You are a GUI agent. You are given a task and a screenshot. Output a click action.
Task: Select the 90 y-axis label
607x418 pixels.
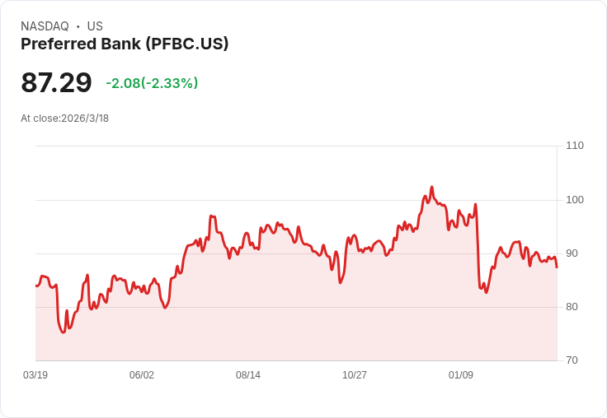(572, 253)
